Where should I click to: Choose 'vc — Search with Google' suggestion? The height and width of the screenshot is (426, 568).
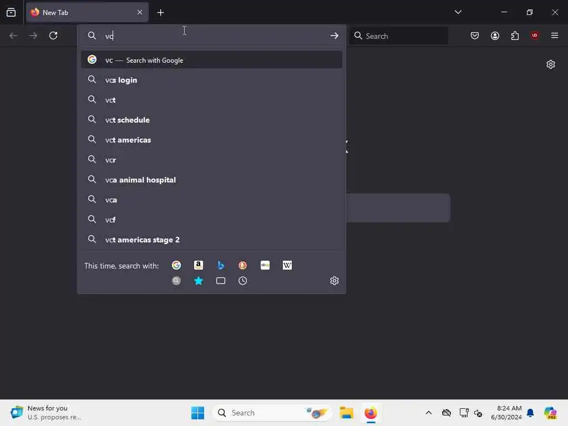[211, 60]
